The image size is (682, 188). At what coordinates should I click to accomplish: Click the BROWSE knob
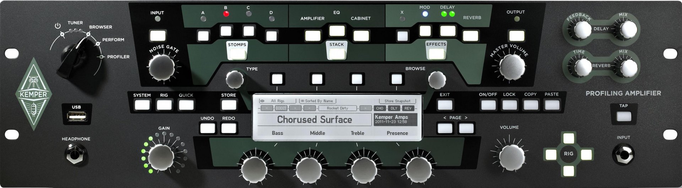pyautogui.click(x=437, y=80)
